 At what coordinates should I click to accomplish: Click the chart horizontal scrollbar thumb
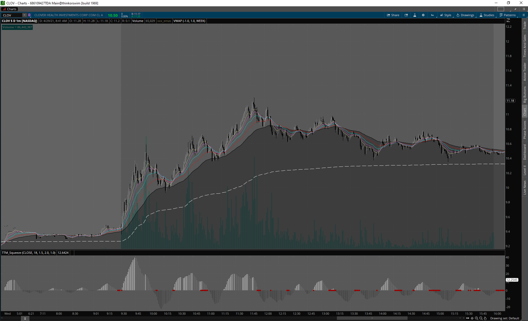pyautogui.click(x=372, y=318)
